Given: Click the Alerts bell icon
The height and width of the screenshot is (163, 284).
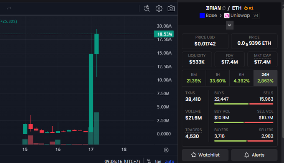Looking at the screenshot, I should point(246,155).
